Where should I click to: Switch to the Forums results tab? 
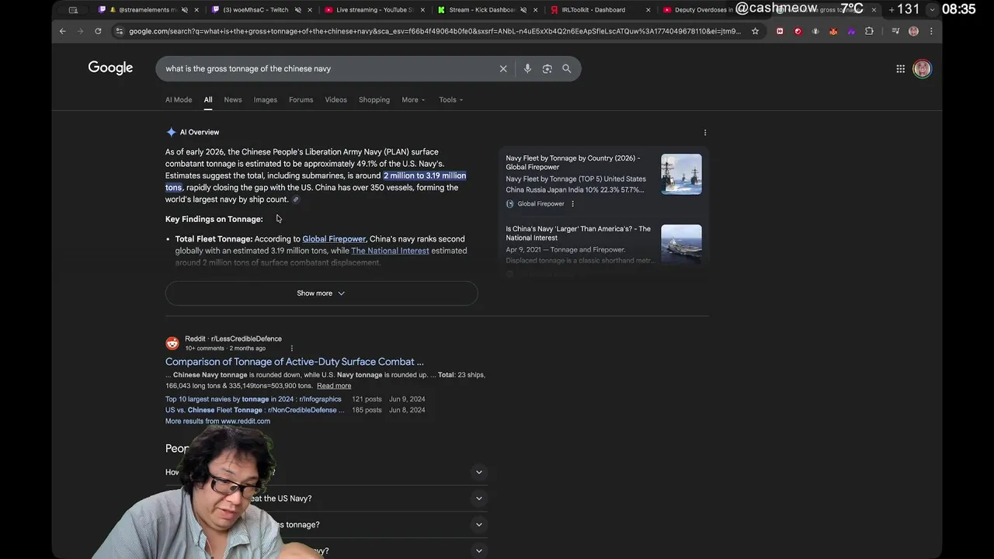pyautogui.click(x=301, y=99)
